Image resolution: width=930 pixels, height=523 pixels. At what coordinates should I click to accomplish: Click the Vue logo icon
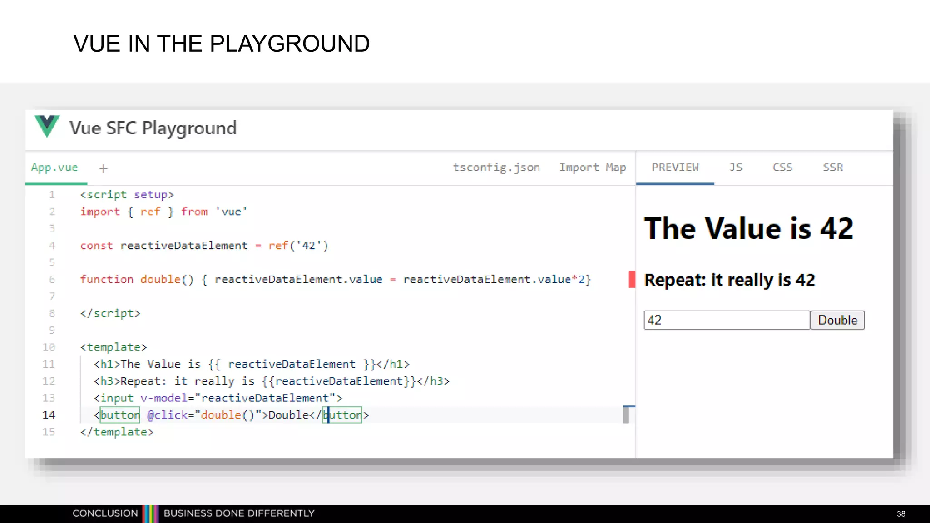coord(47,126)
